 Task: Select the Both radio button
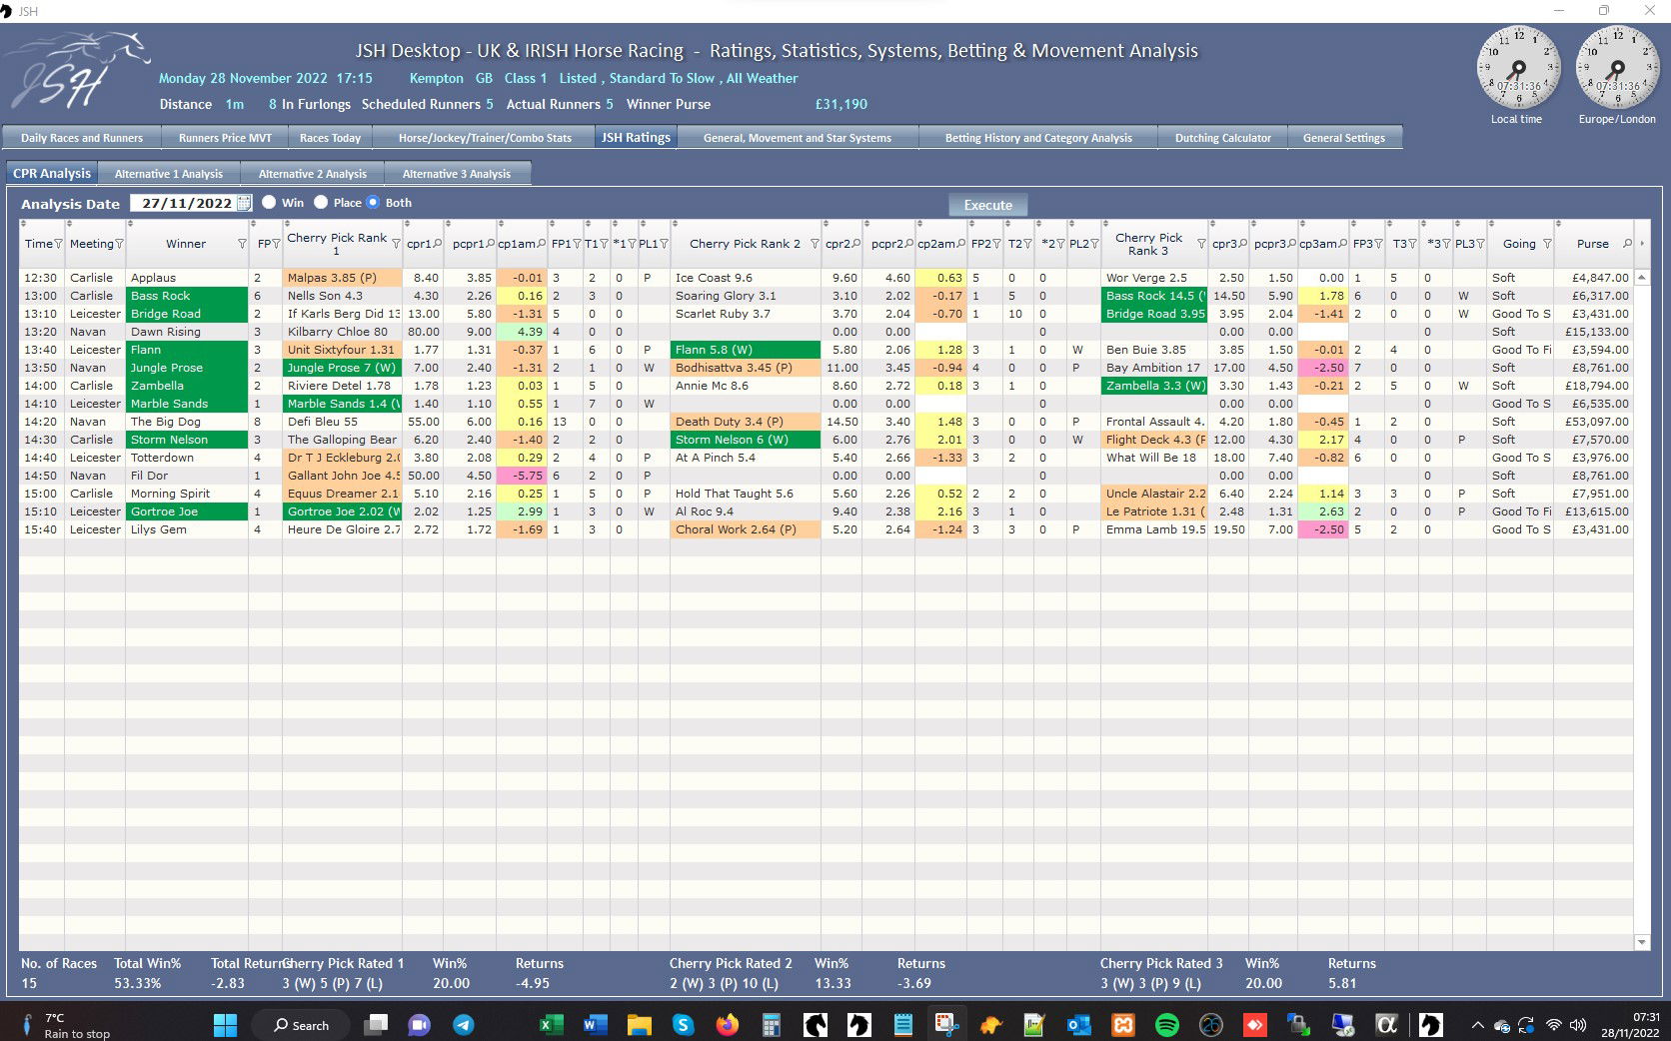[374, 202]
